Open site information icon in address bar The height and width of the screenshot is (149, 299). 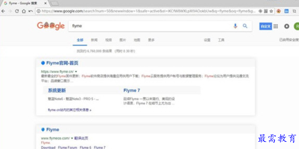coord(38,11)
